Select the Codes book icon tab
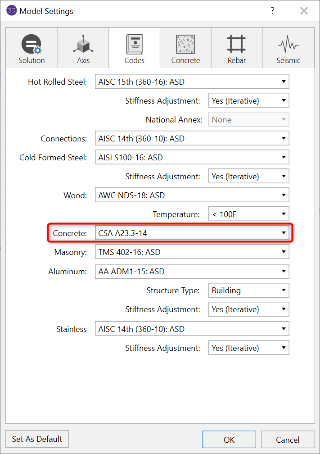Screen dimensions: 320x454 pyautogui.click(x=135, y=45)
